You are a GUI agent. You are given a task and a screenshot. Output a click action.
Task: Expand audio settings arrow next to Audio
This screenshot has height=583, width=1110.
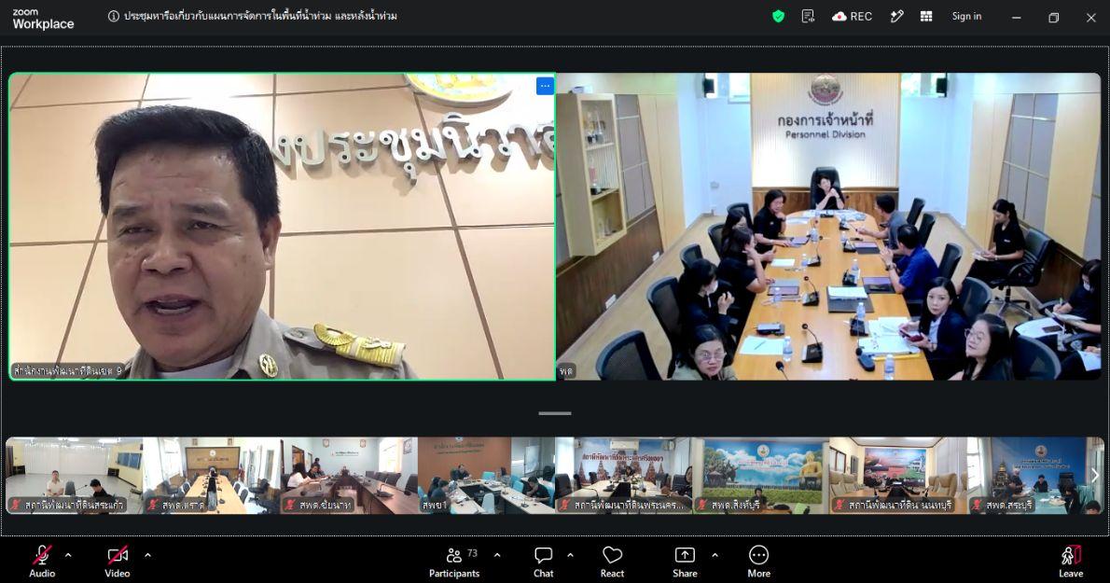[x=68, y=555]
